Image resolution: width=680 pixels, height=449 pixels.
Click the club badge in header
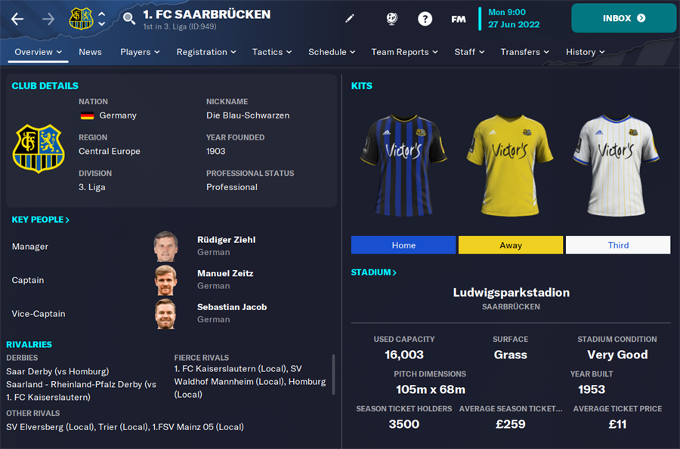coord(81,19)
